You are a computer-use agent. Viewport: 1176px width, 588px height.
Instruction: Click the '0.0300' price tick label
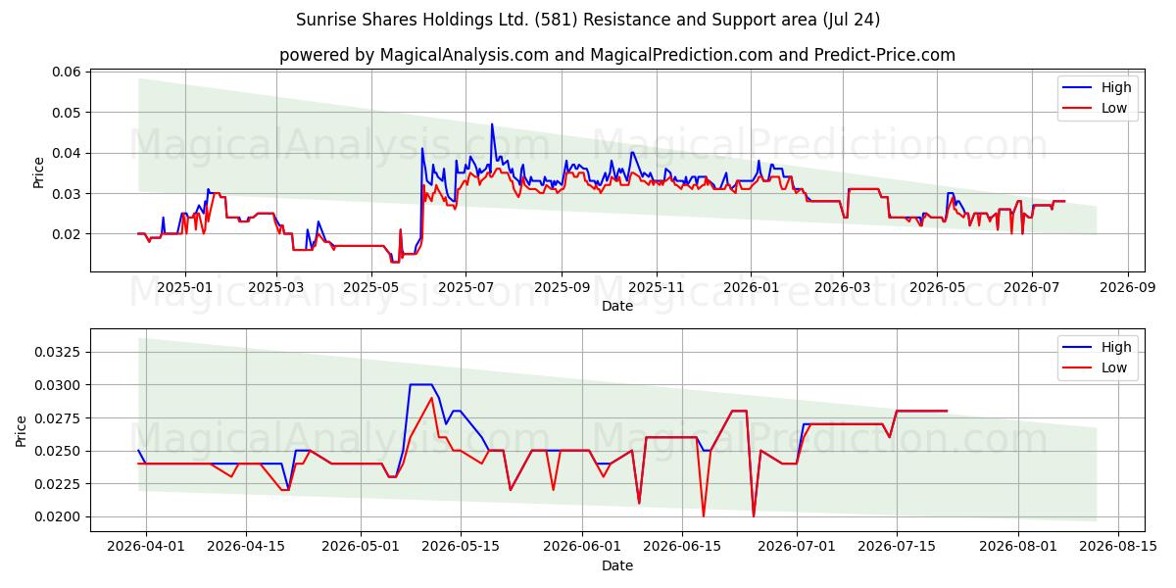(x=59, y=385)
